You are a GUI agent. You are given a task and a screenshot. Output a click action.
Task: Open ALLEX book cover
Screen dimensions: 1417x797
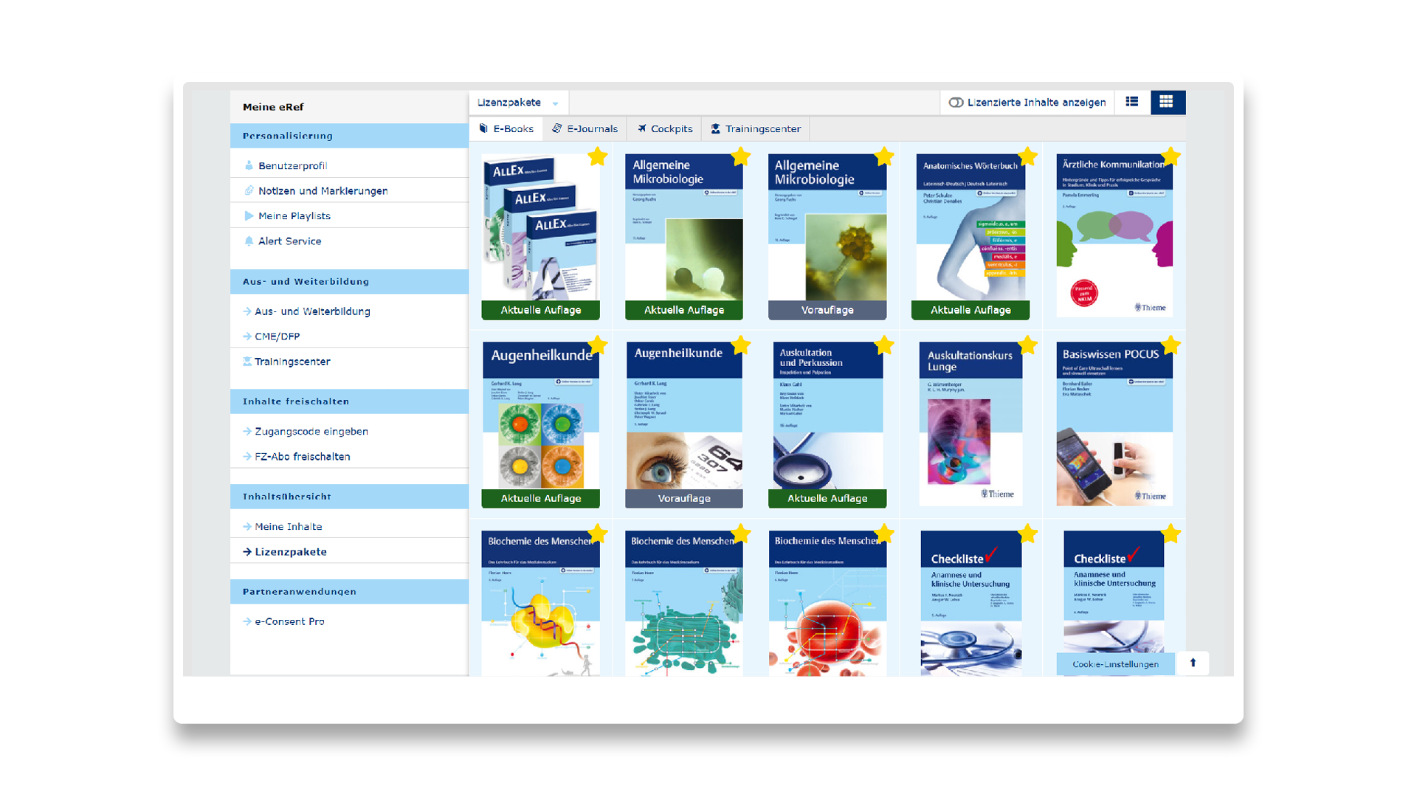(540, 227)
